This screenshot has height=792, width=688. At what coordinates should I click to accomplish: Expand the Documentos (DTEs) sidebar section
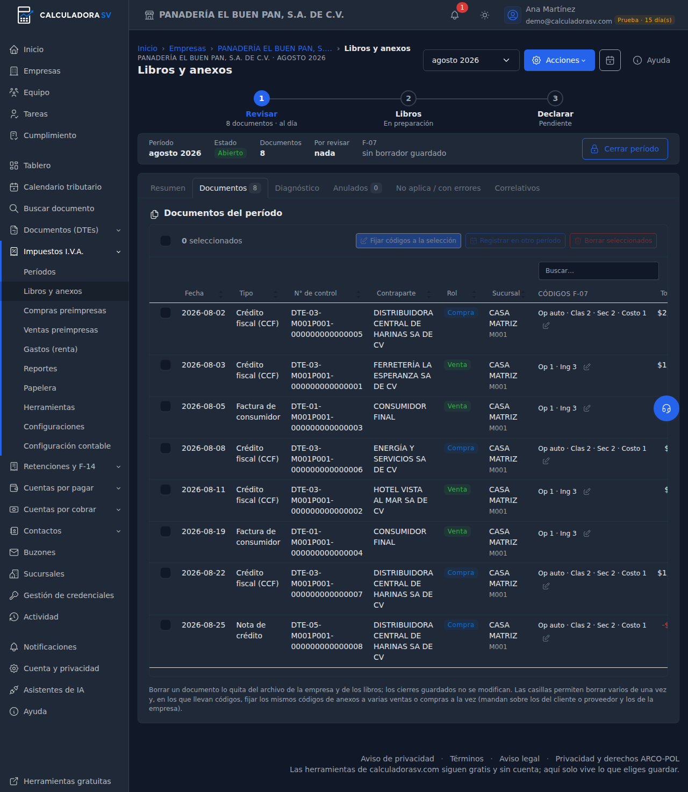[64, 230]
